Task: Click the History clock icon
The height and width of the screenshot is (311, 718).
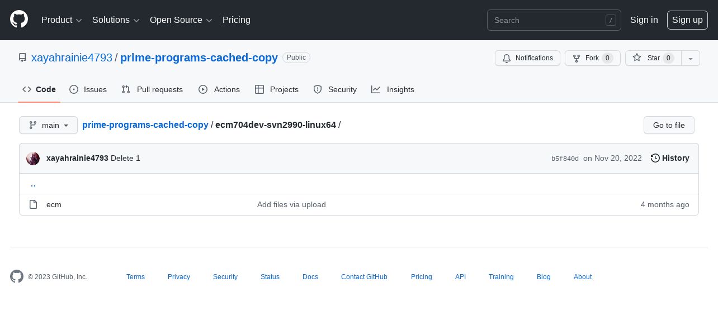Action: point(655,159)
